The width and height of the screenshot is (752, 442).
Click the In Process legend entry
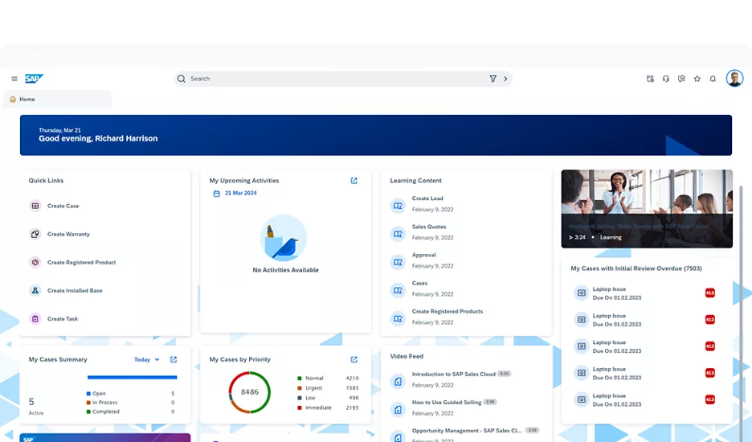tap(130, 403)
